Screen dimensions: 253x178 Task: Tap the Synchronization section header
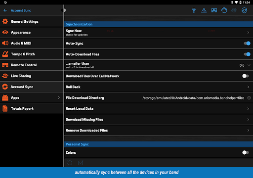click(159, 24)
